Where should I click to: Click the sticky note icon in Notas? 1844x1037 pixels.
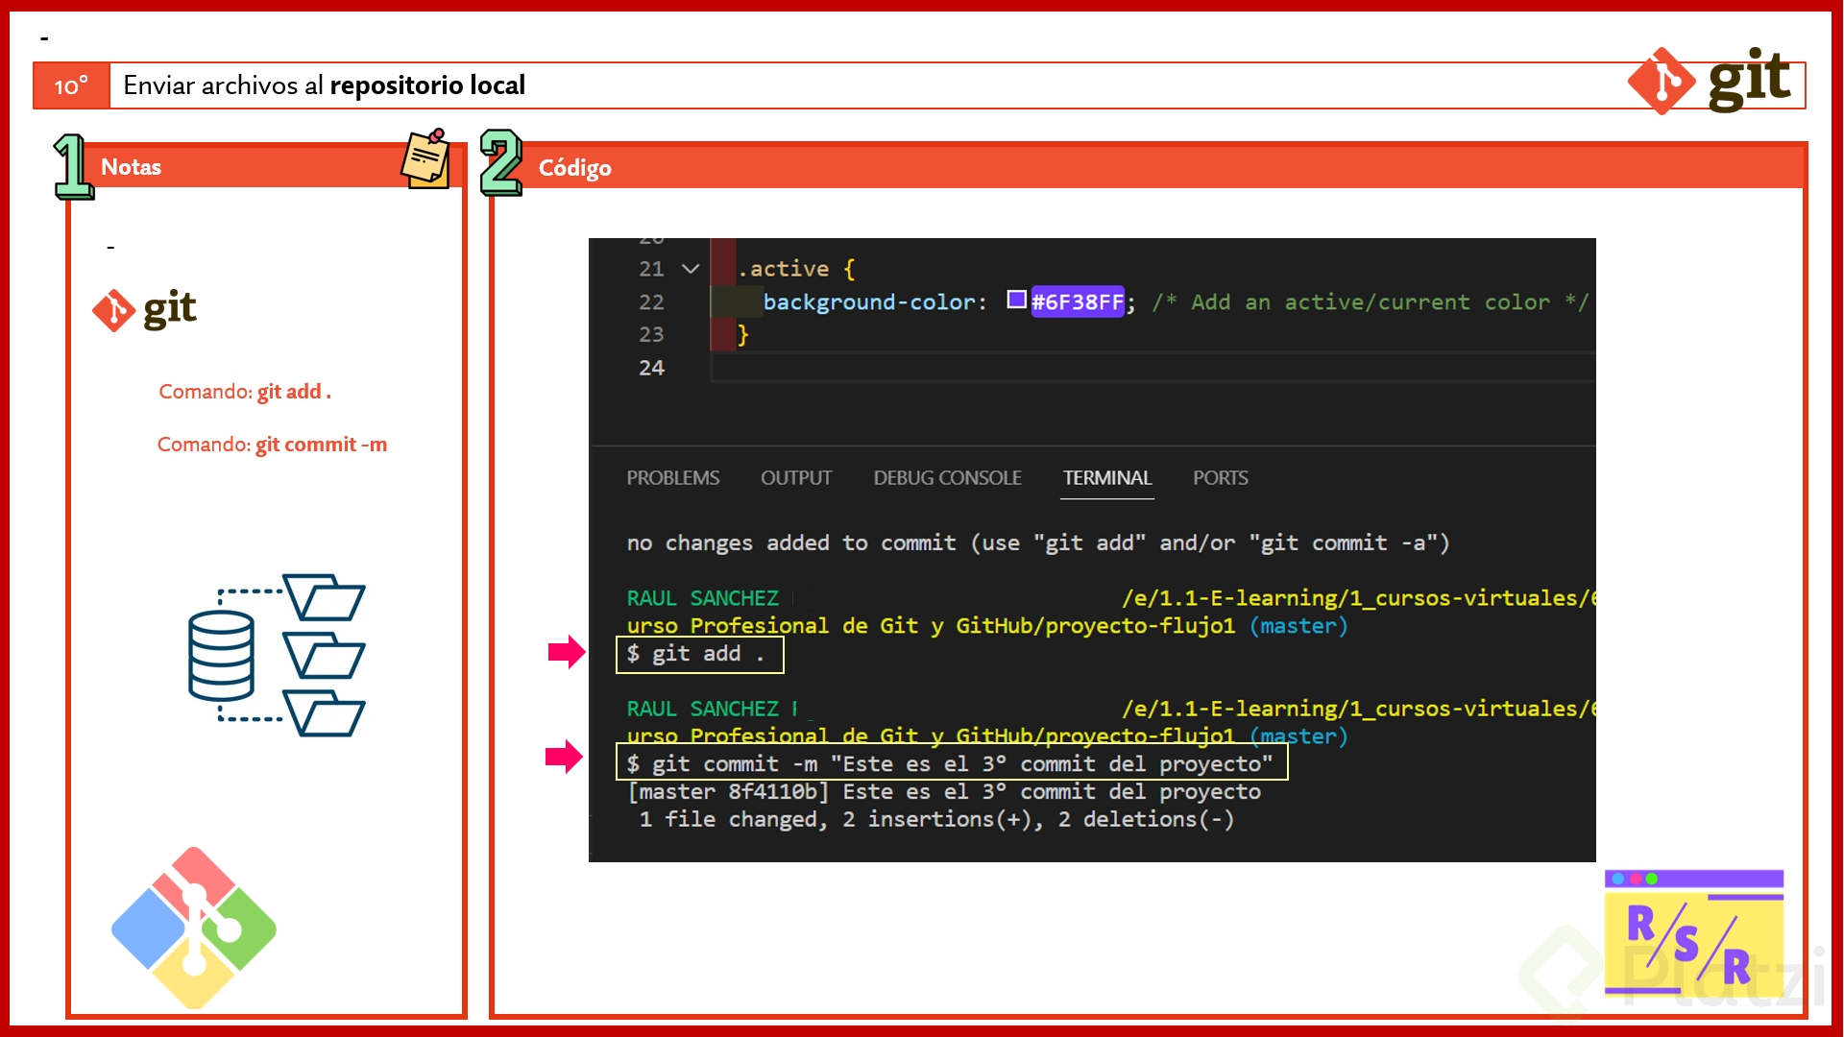425,158
